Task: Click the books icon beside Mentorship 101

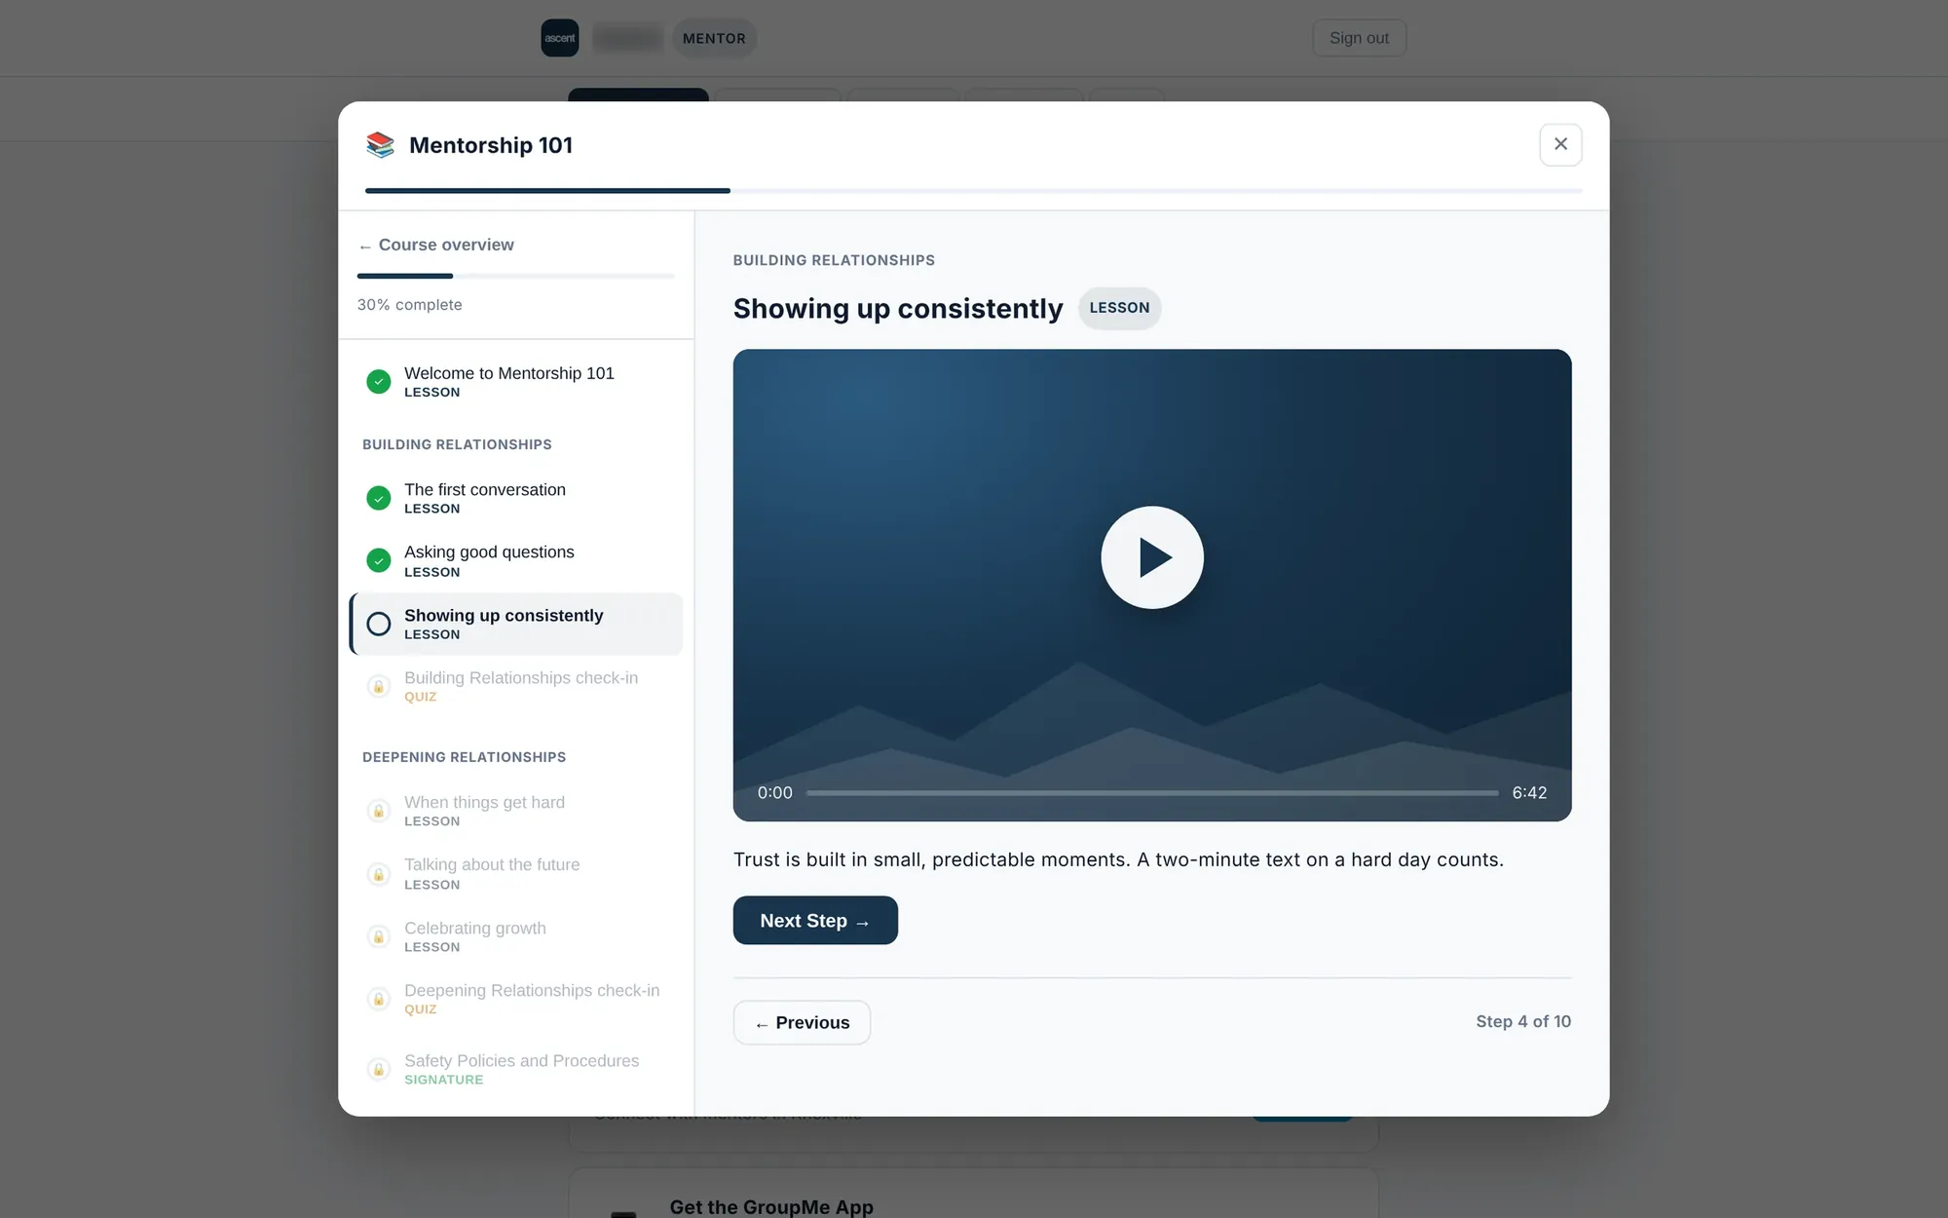Action: (380, 145)
